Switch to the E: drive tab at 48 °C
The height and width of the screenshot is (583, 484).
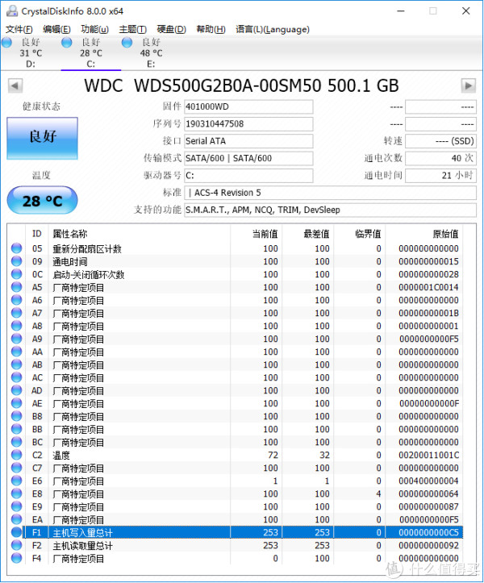tap(151, 52)
